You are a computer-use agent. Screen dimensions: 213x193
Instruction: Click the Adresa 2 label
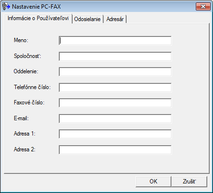[24, 149]
